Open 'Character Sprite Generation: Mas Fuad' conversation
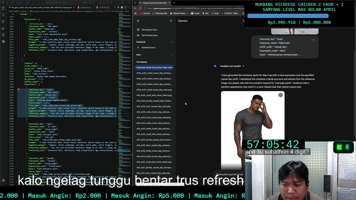Viewport: 356px width, 200px height. (154, 67)
